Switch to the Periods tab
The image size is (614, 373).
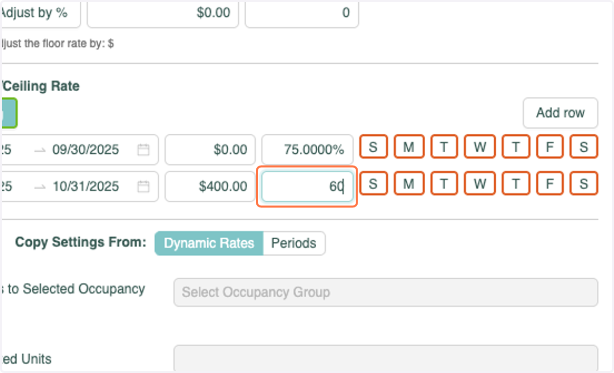coord(294,243)
